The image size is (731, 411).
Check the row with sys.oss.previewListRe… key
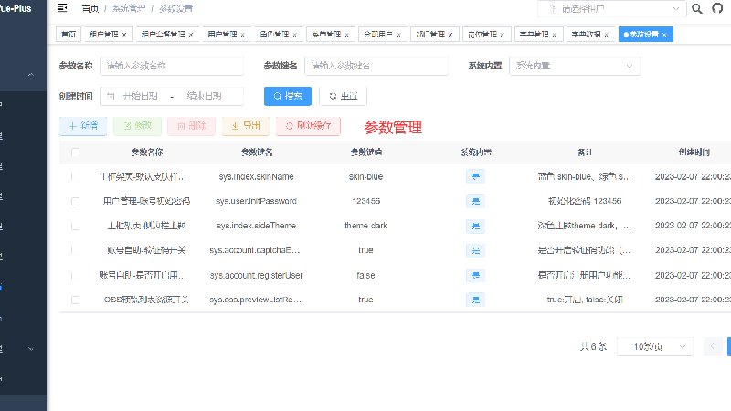[75, 300]
